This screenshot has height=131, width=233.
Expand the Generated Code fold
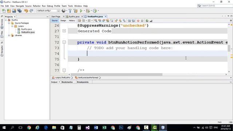(64, 31)
